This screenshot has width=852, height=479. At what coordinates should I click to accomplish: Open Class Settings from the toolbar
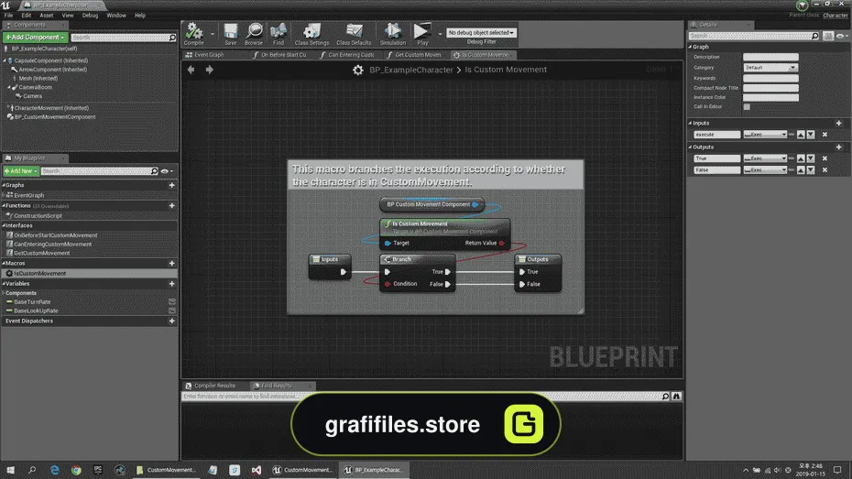click(311, 34)
